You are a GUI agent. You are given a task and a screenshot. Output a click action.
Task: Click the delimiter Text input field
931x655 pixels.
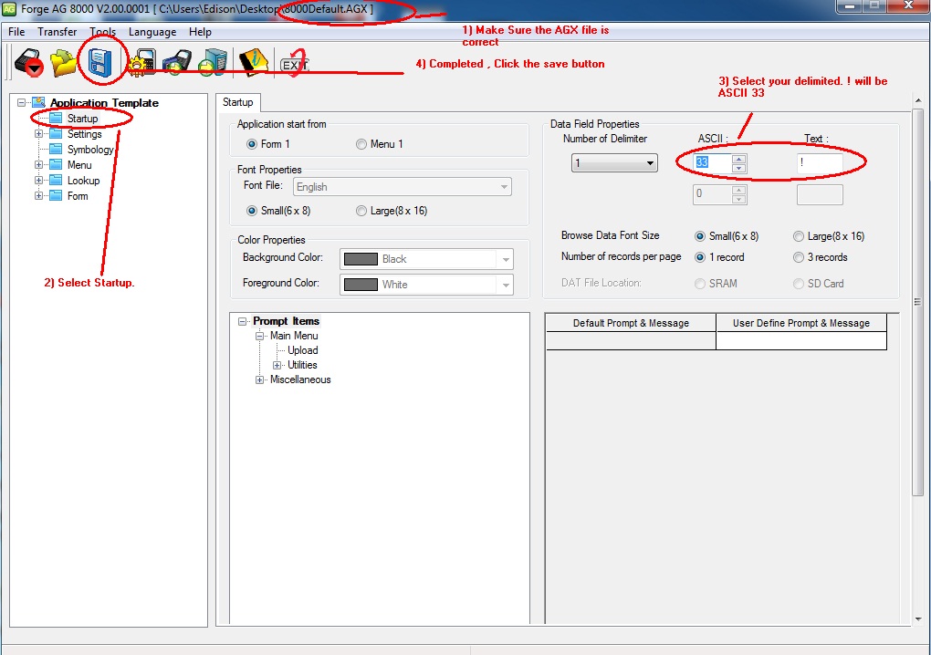point(819,163)
